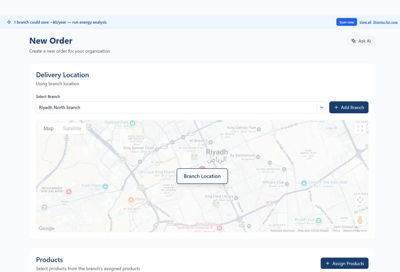Click the lightning bolt energy icon
The height and width of the screenshot is (272, 400).
tap(9, 22)
